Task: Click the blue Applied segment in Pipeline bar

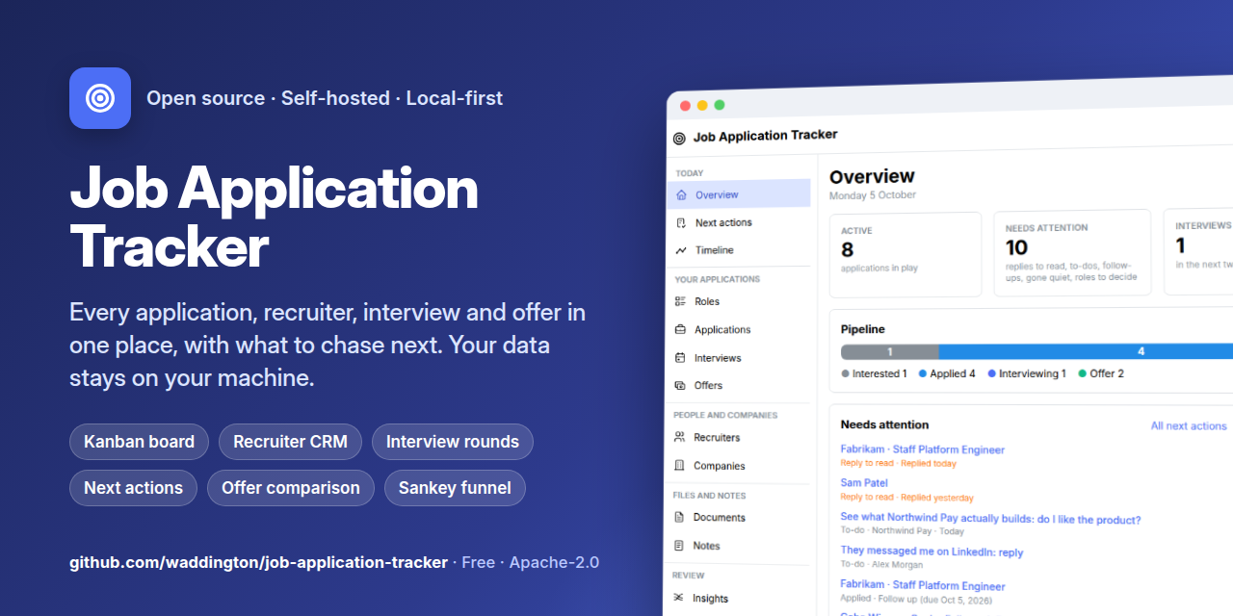Action: [x=1086, y=351]
